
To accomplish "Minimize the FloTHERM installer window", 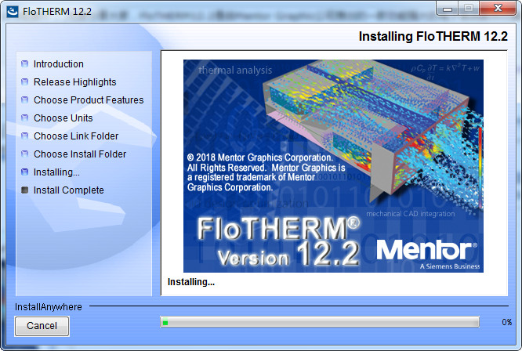I will point(448,9).
